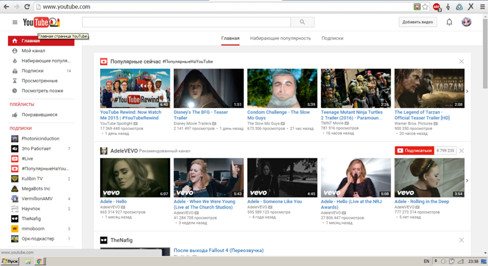Click the browser address bar
The height and width of the screenshot is (266, 488).
224,7
